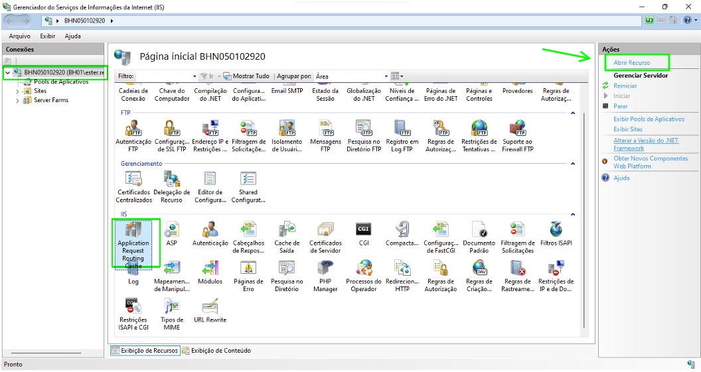
Task: Open the Exibir menu
Action: [x=47, y=36]
